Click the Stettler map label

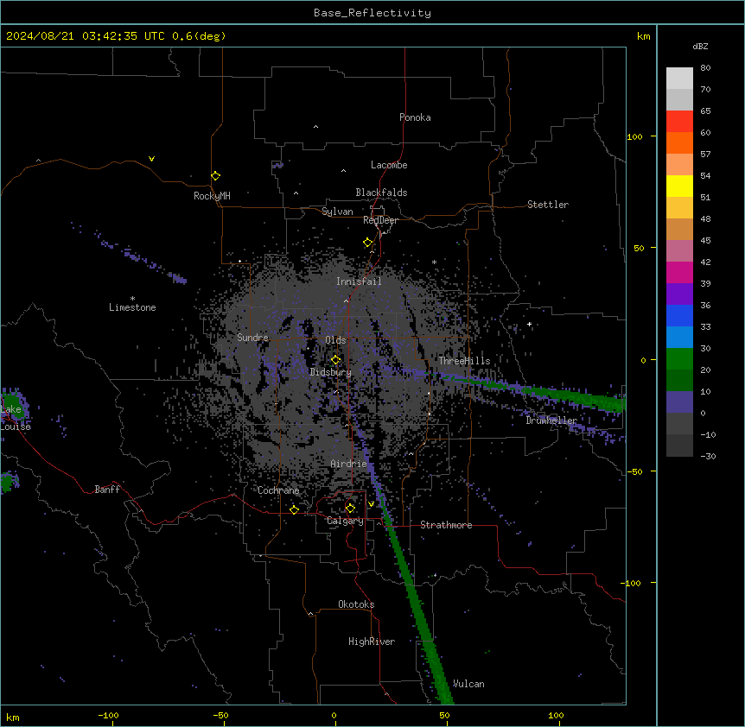[x=548, y=205]
